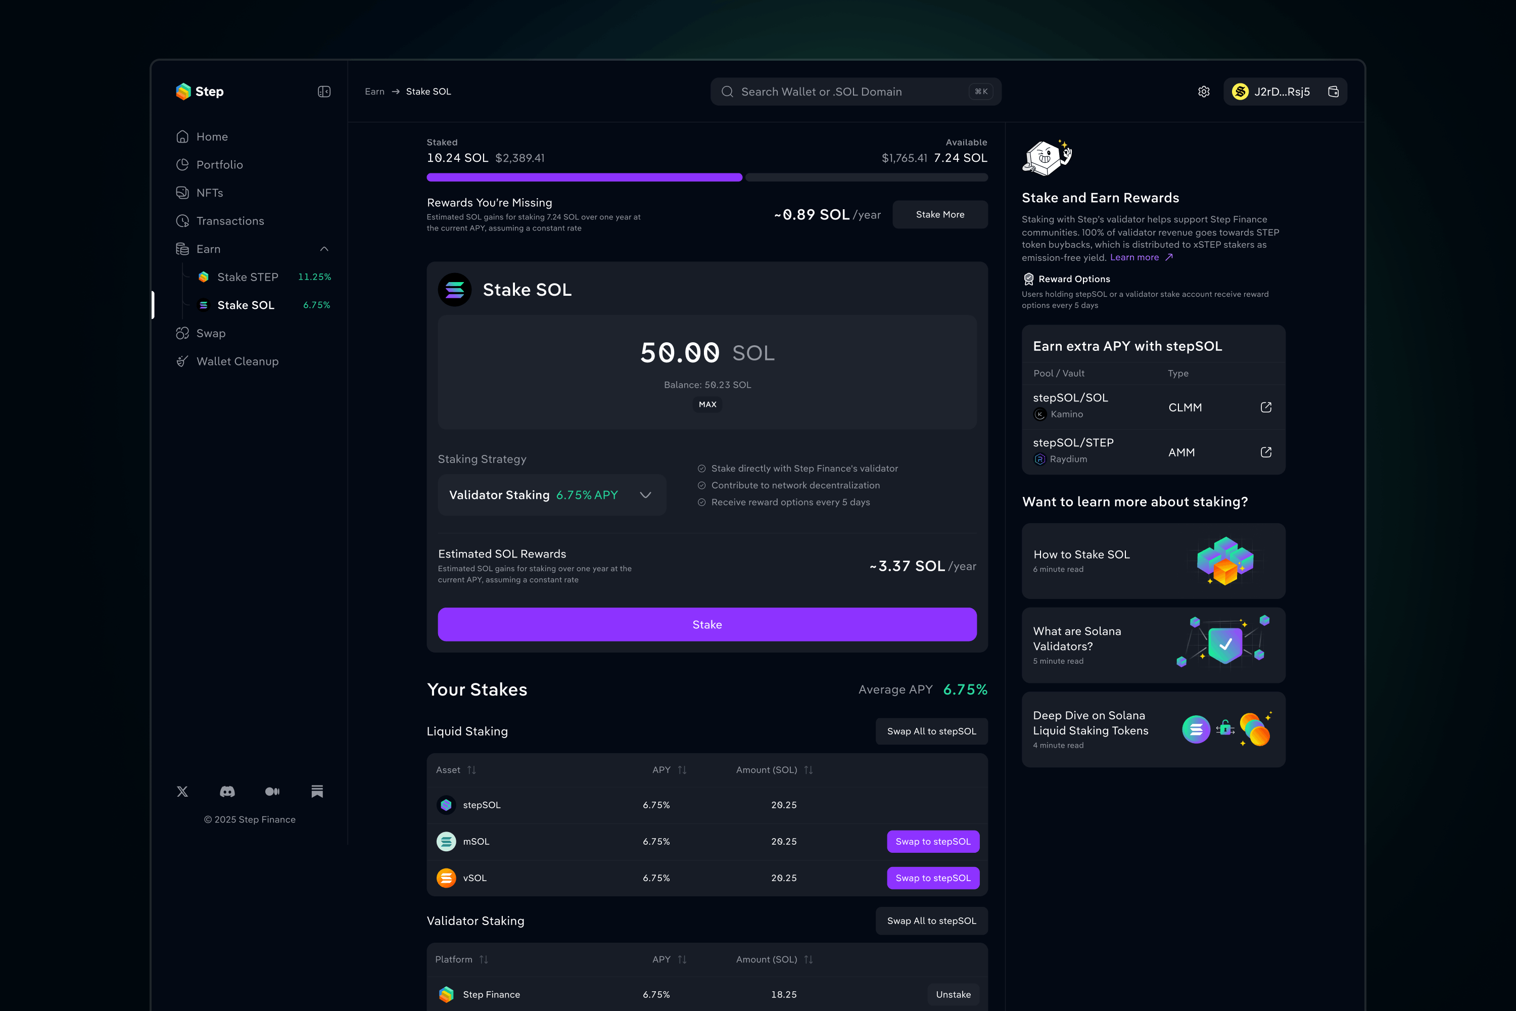Click the MAX balance button
The height and width of the screenshot is (1011, 1516).
(707, 404)
